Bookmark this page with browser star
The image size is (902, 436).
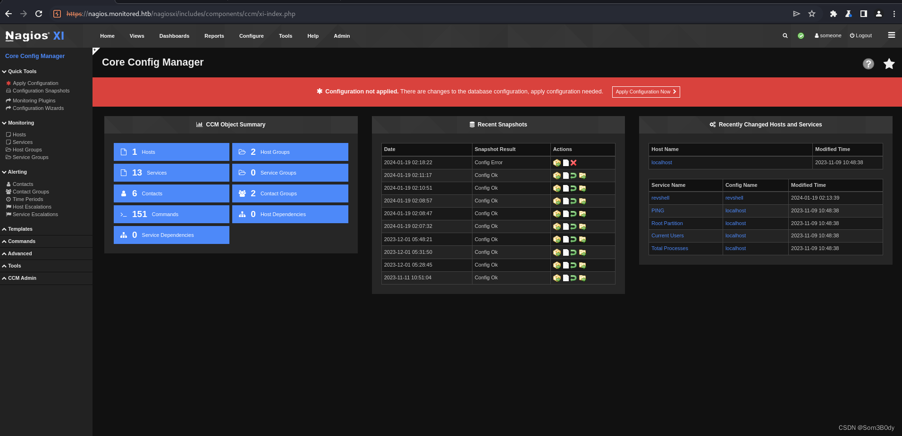pyautogui.click(x=812, y=14)
